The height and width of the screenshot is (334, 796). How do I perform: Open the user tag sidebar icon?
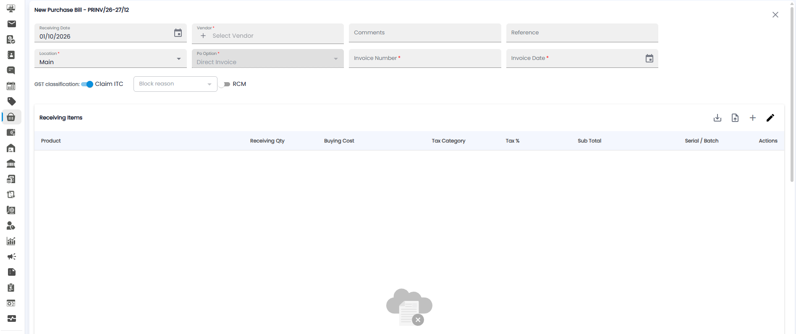pyautogui.click(x=11, y=225)
